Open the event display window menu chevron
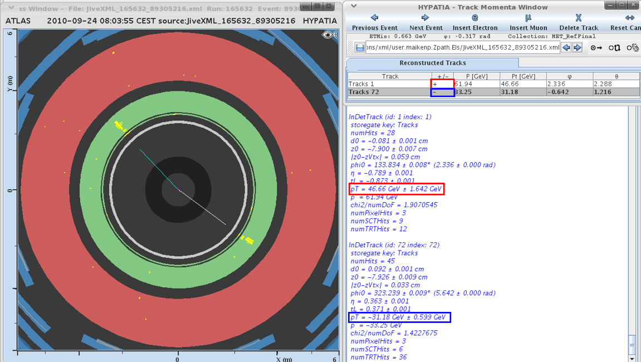 coord(11,8)
